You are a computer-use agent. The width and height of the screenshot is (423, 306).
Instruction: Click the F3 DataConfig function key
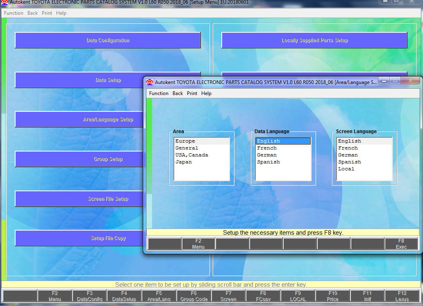89,296
